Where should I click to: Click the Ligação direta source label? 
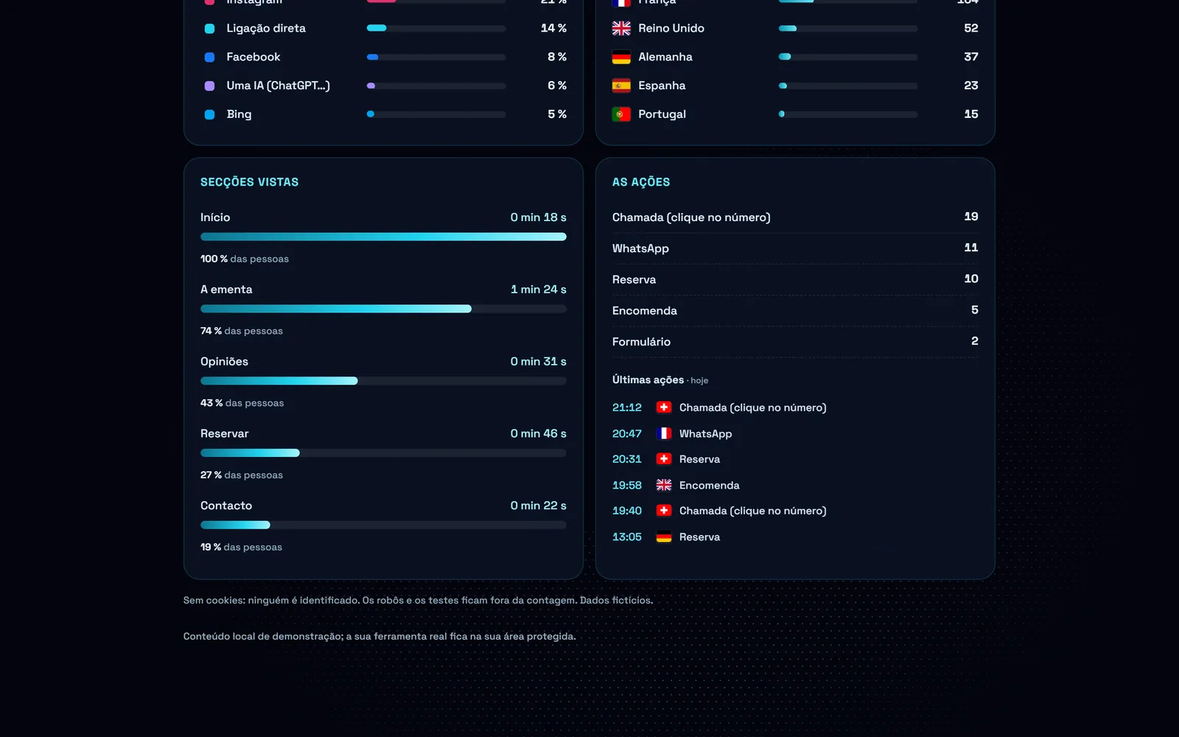point(266,28)
